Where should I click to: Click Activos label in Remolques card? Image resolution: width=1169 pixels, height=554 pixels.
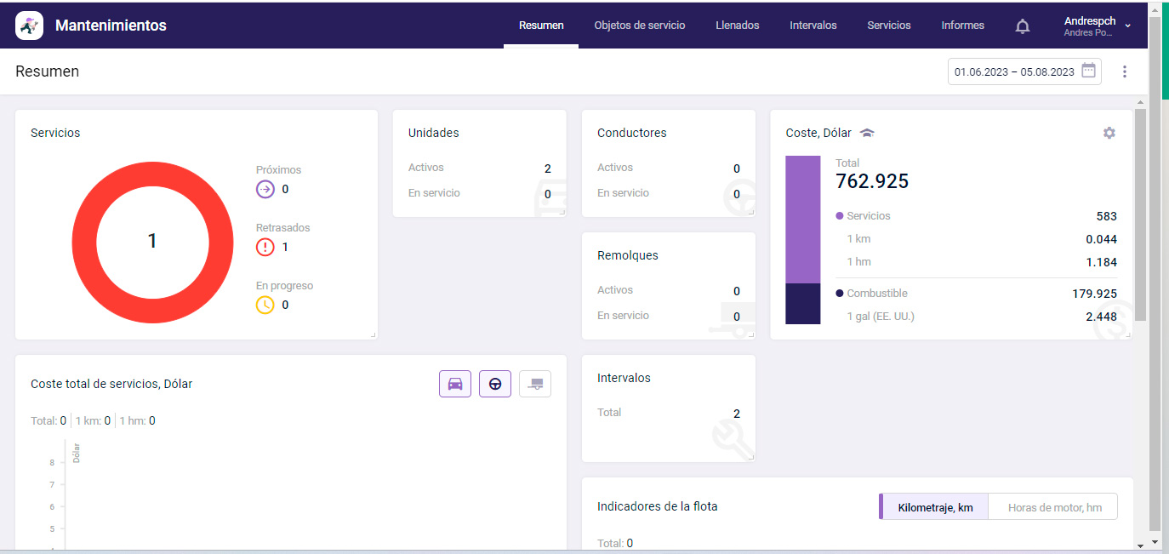[x=615, y=290]
